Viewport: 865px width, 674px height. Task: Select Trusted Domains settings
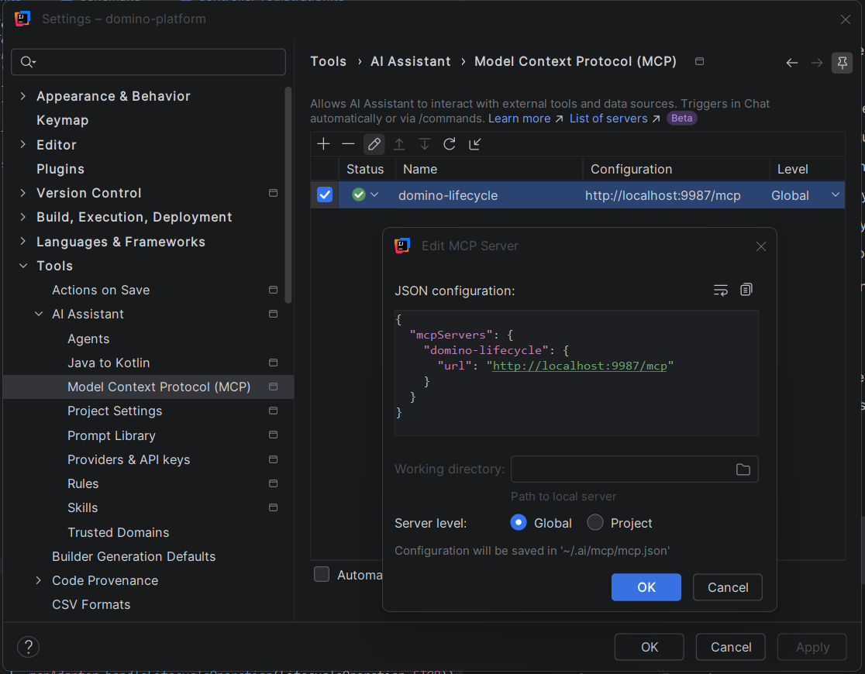(118, 532)
